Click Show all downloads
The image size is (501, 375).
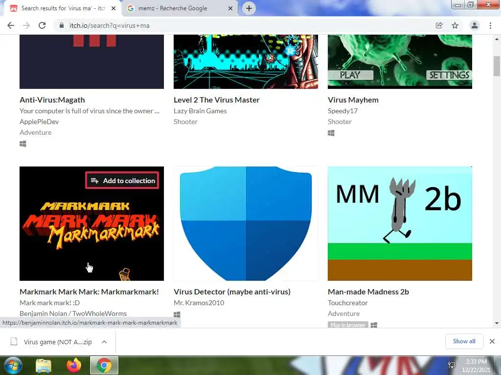pyautogui.click(x=464, y=341)
